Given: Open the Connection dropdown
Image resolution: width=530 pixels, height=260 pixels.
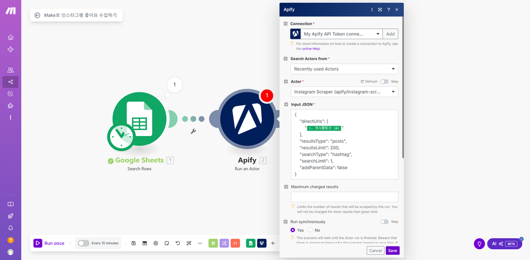Looking at the screenshot, I should pyautogui.click(x=342, y=34).
